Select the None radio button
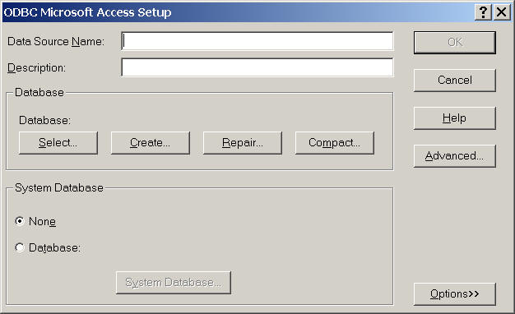 point(20,221)
